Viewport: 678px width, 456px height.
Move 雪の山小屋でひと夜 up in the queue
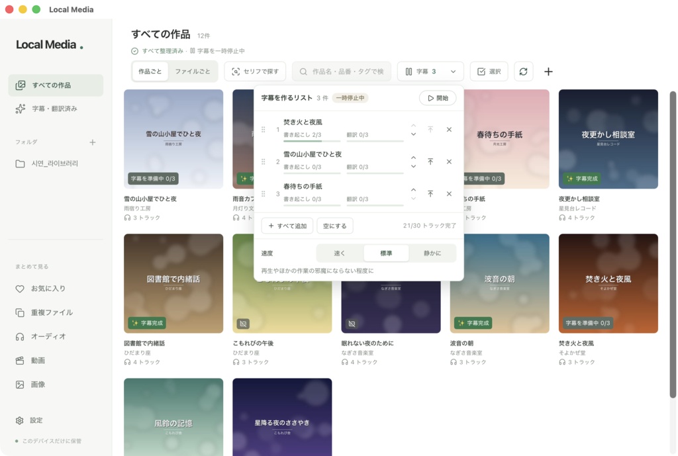[413, 158]
